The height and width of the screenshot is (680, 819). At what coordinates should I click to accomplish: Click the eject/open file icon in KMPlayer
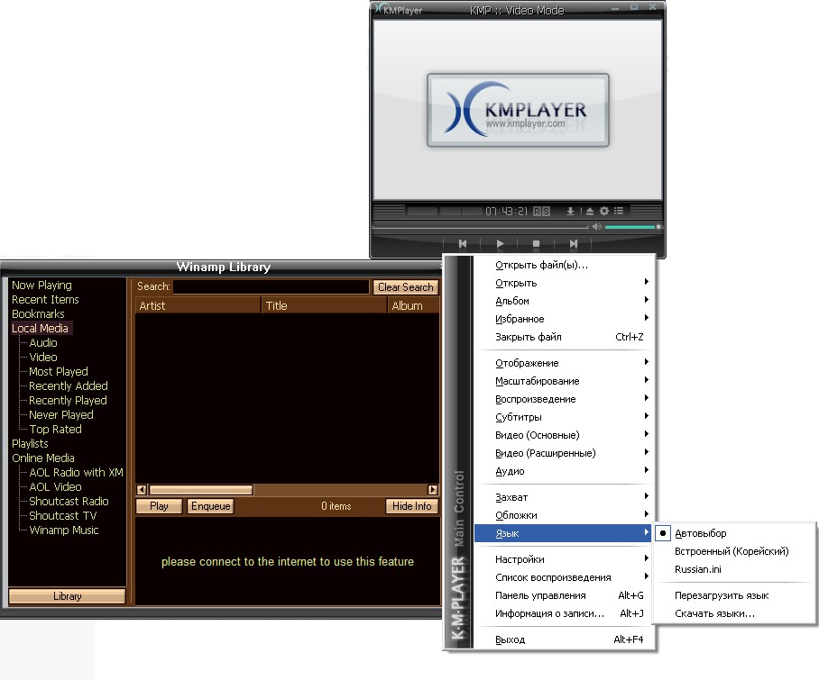pos(590,211)
